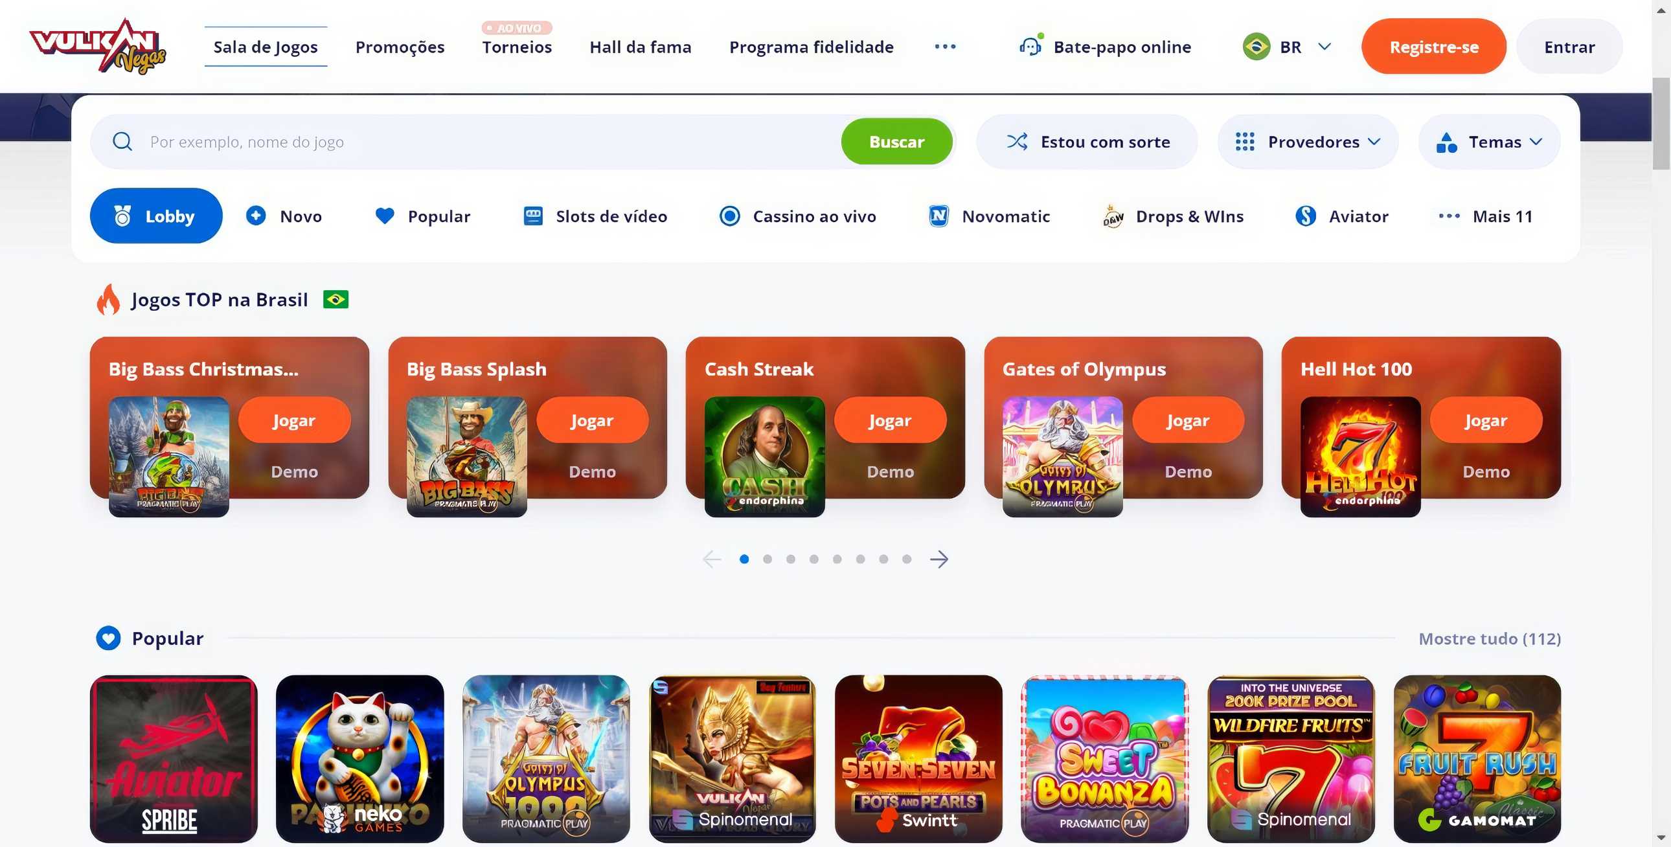Viewport: 1671px width, 847px height.
Task: Click the Vulkan Vegas logo
Action: point(98,46)
